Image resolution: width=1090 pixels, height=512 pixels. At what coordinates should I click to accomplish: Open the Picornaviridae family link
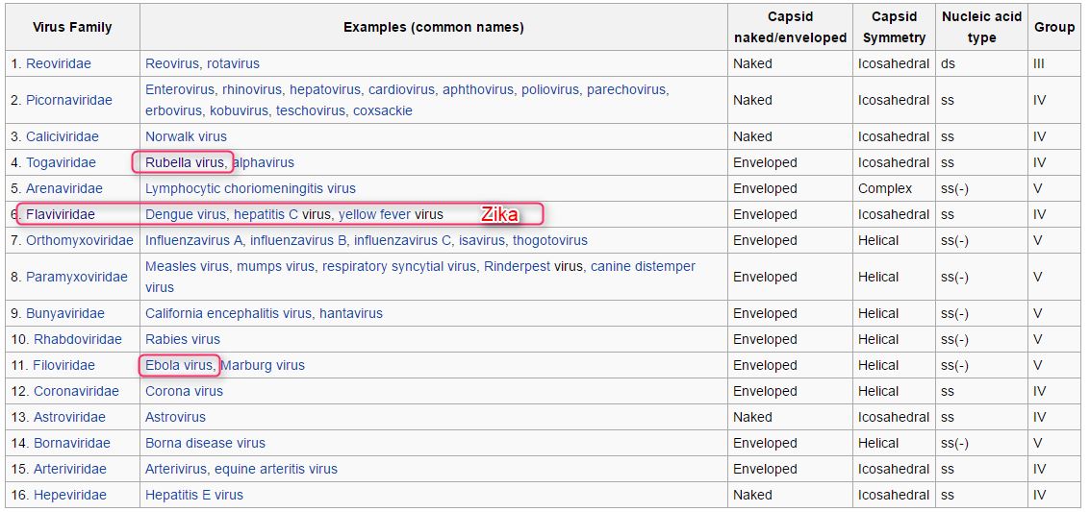coord(68,100)
